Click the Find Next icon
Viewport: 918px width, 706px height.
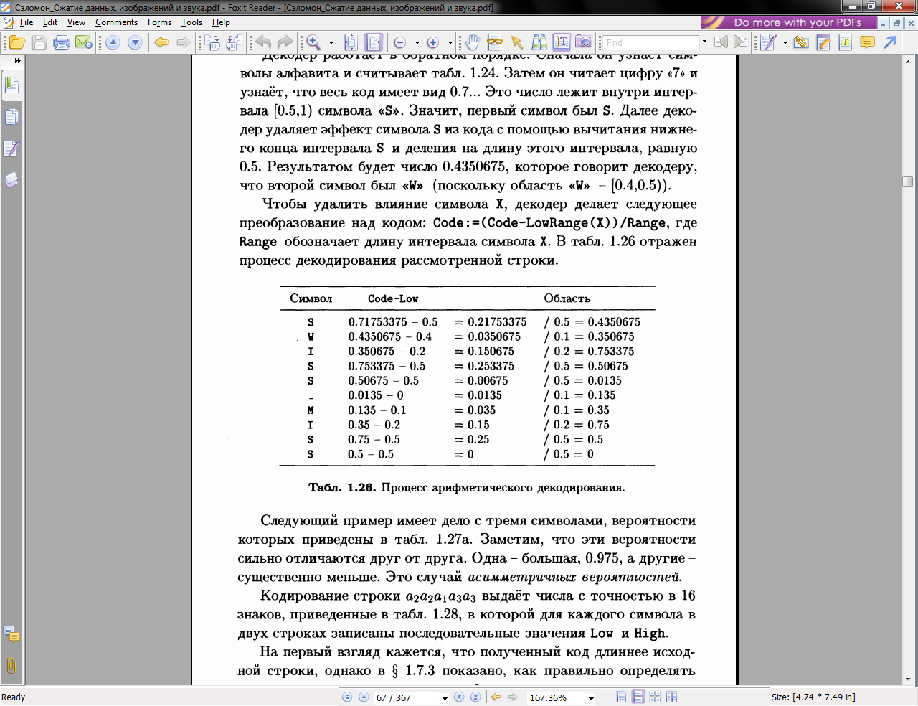pyautogui.click(x=741, y=42)
